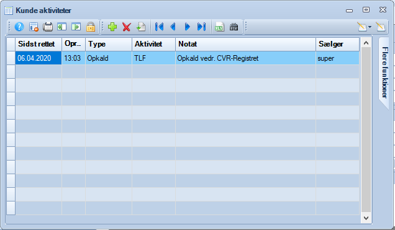The image size is (395, 230).
Task: Click the scrollbar up arrow
Action: pos(366,43)
